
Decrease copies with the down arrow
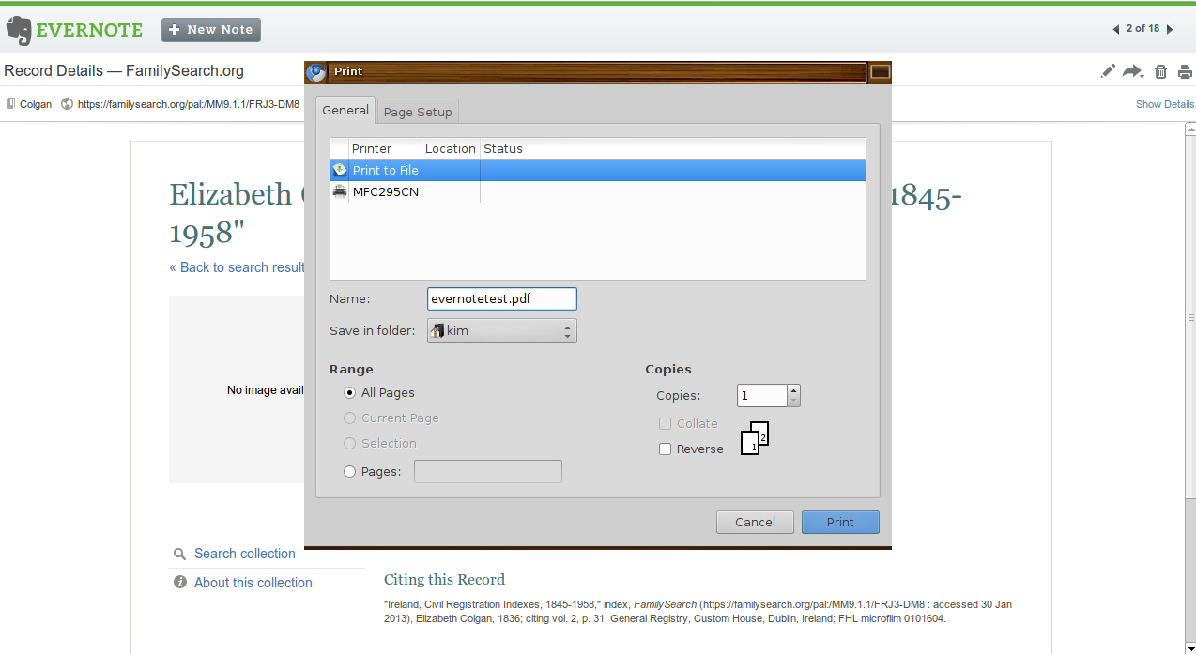[793, 401]
